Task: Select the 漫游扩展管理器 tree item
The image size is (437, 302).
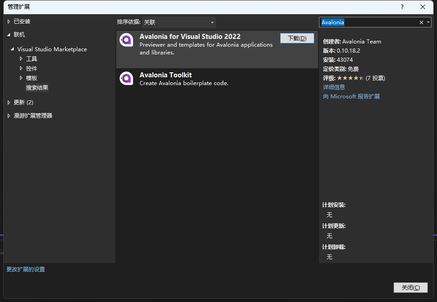Action: [33, 116]
